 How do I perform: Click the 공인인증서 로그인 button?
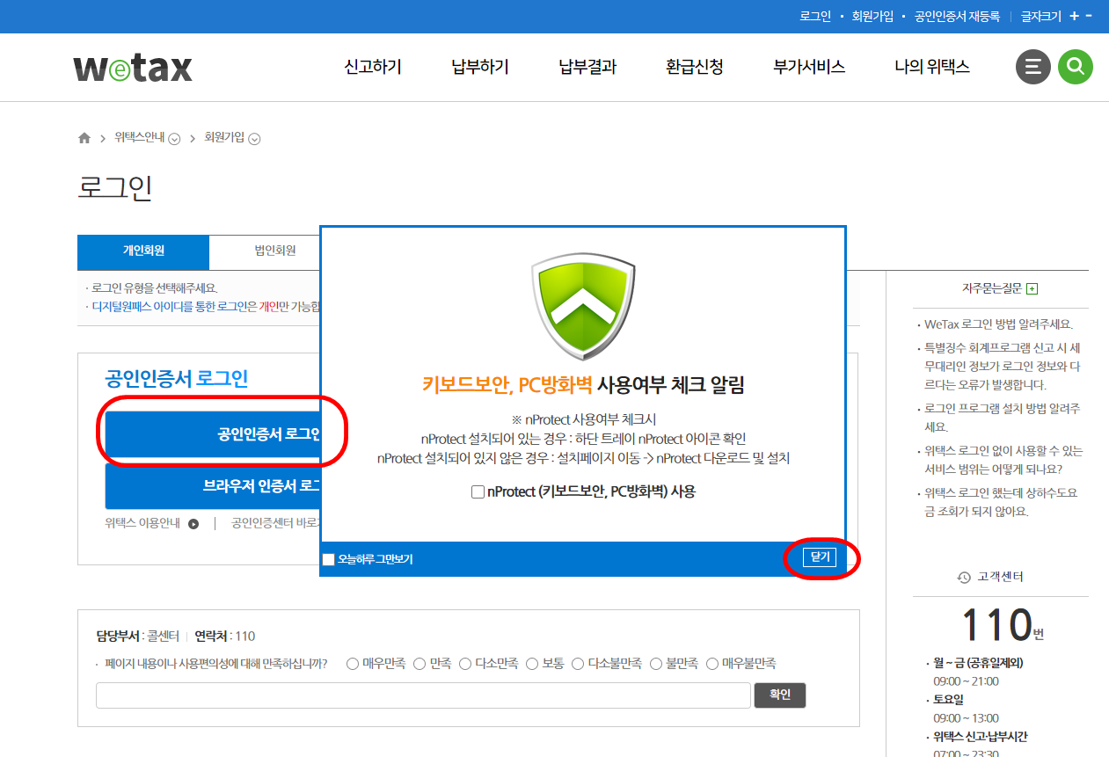click(x=213, y=434)
